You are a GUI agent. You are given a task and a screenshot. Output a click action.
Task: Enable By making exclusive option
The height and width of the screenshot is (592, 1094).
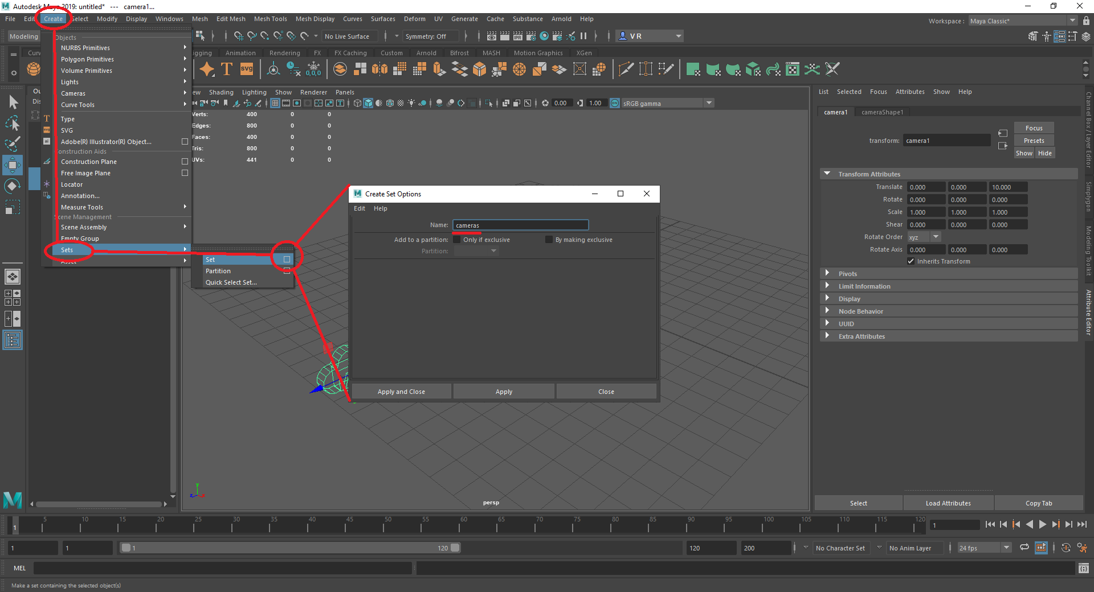pos(548,240)
